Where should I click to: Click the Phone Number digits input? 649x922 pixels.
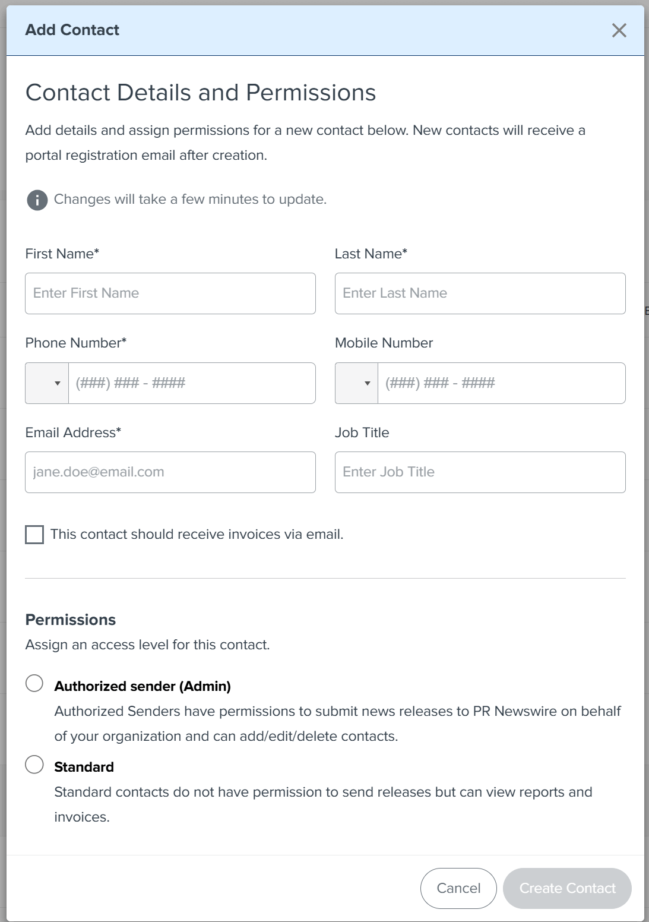pyautogui.click(x=192, y=383)
